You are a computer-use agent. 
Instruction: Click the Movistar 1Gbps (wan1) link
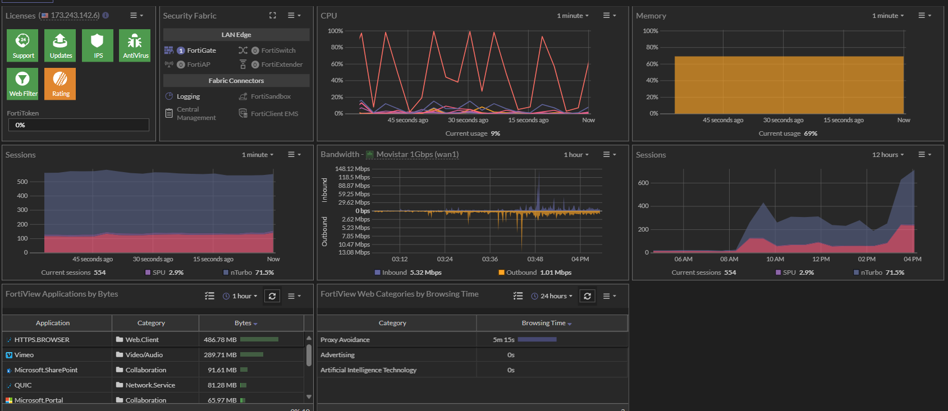[417, 155]
